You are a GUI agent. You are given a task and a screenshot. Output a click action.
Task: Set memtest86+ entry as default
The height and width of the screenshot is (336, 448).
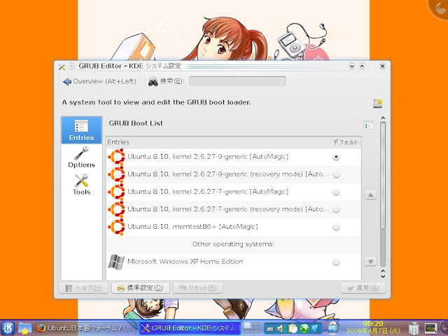336,227
